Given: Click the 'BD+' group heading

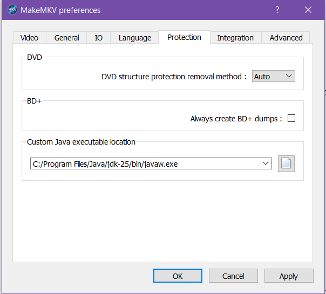Looking at the screenshot, I should click(35, 101).
